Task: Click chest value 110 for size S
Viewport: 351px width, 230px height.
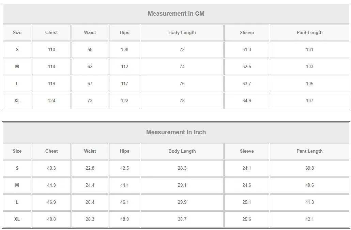Action: click(x=51, y=50)
